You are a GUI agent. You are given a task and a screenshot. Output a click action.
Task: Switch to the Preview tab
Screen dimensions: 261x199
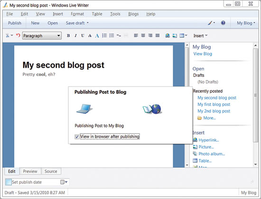(30, 171)
